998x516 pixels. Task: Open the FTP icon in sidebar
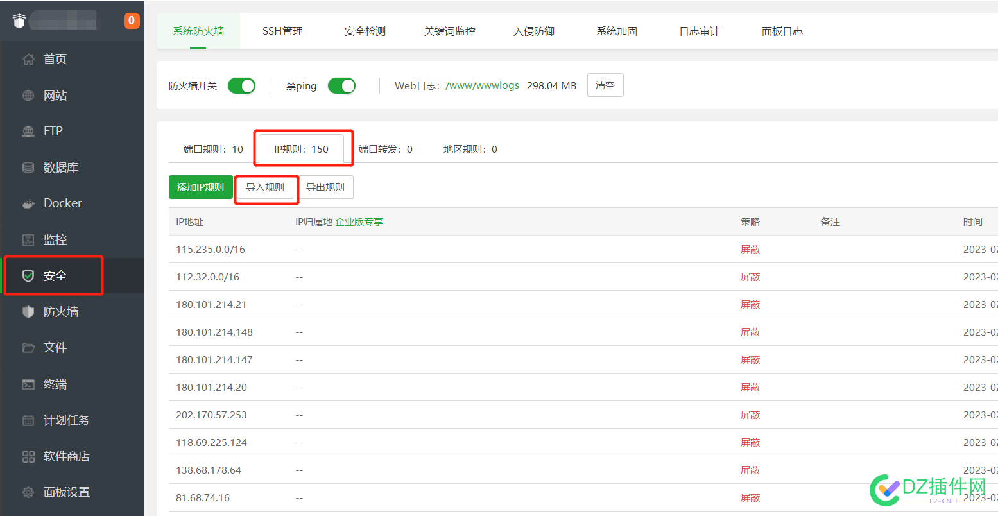pyautogui.click(x=28, y=132)
